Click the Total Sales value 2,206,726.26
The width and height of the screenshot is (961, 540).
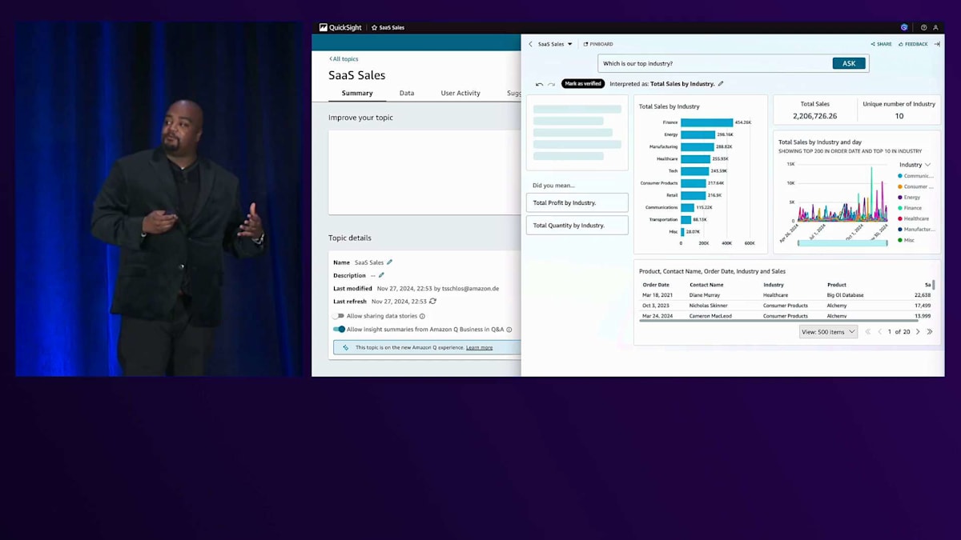coord(814,116)
